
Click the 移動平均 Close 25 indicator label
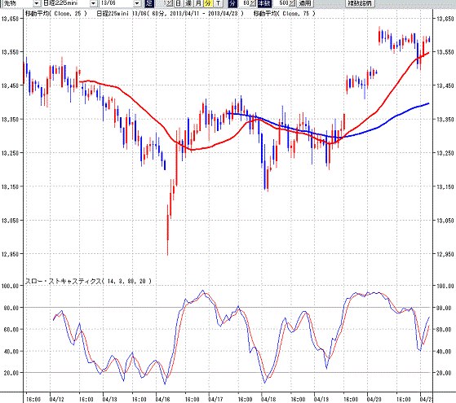coord(55,13)
